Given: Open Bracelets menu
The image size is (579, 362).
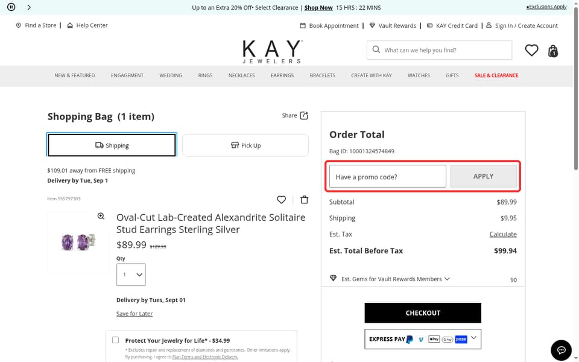Looking at the screenshot, I should (x=322, y=75).
